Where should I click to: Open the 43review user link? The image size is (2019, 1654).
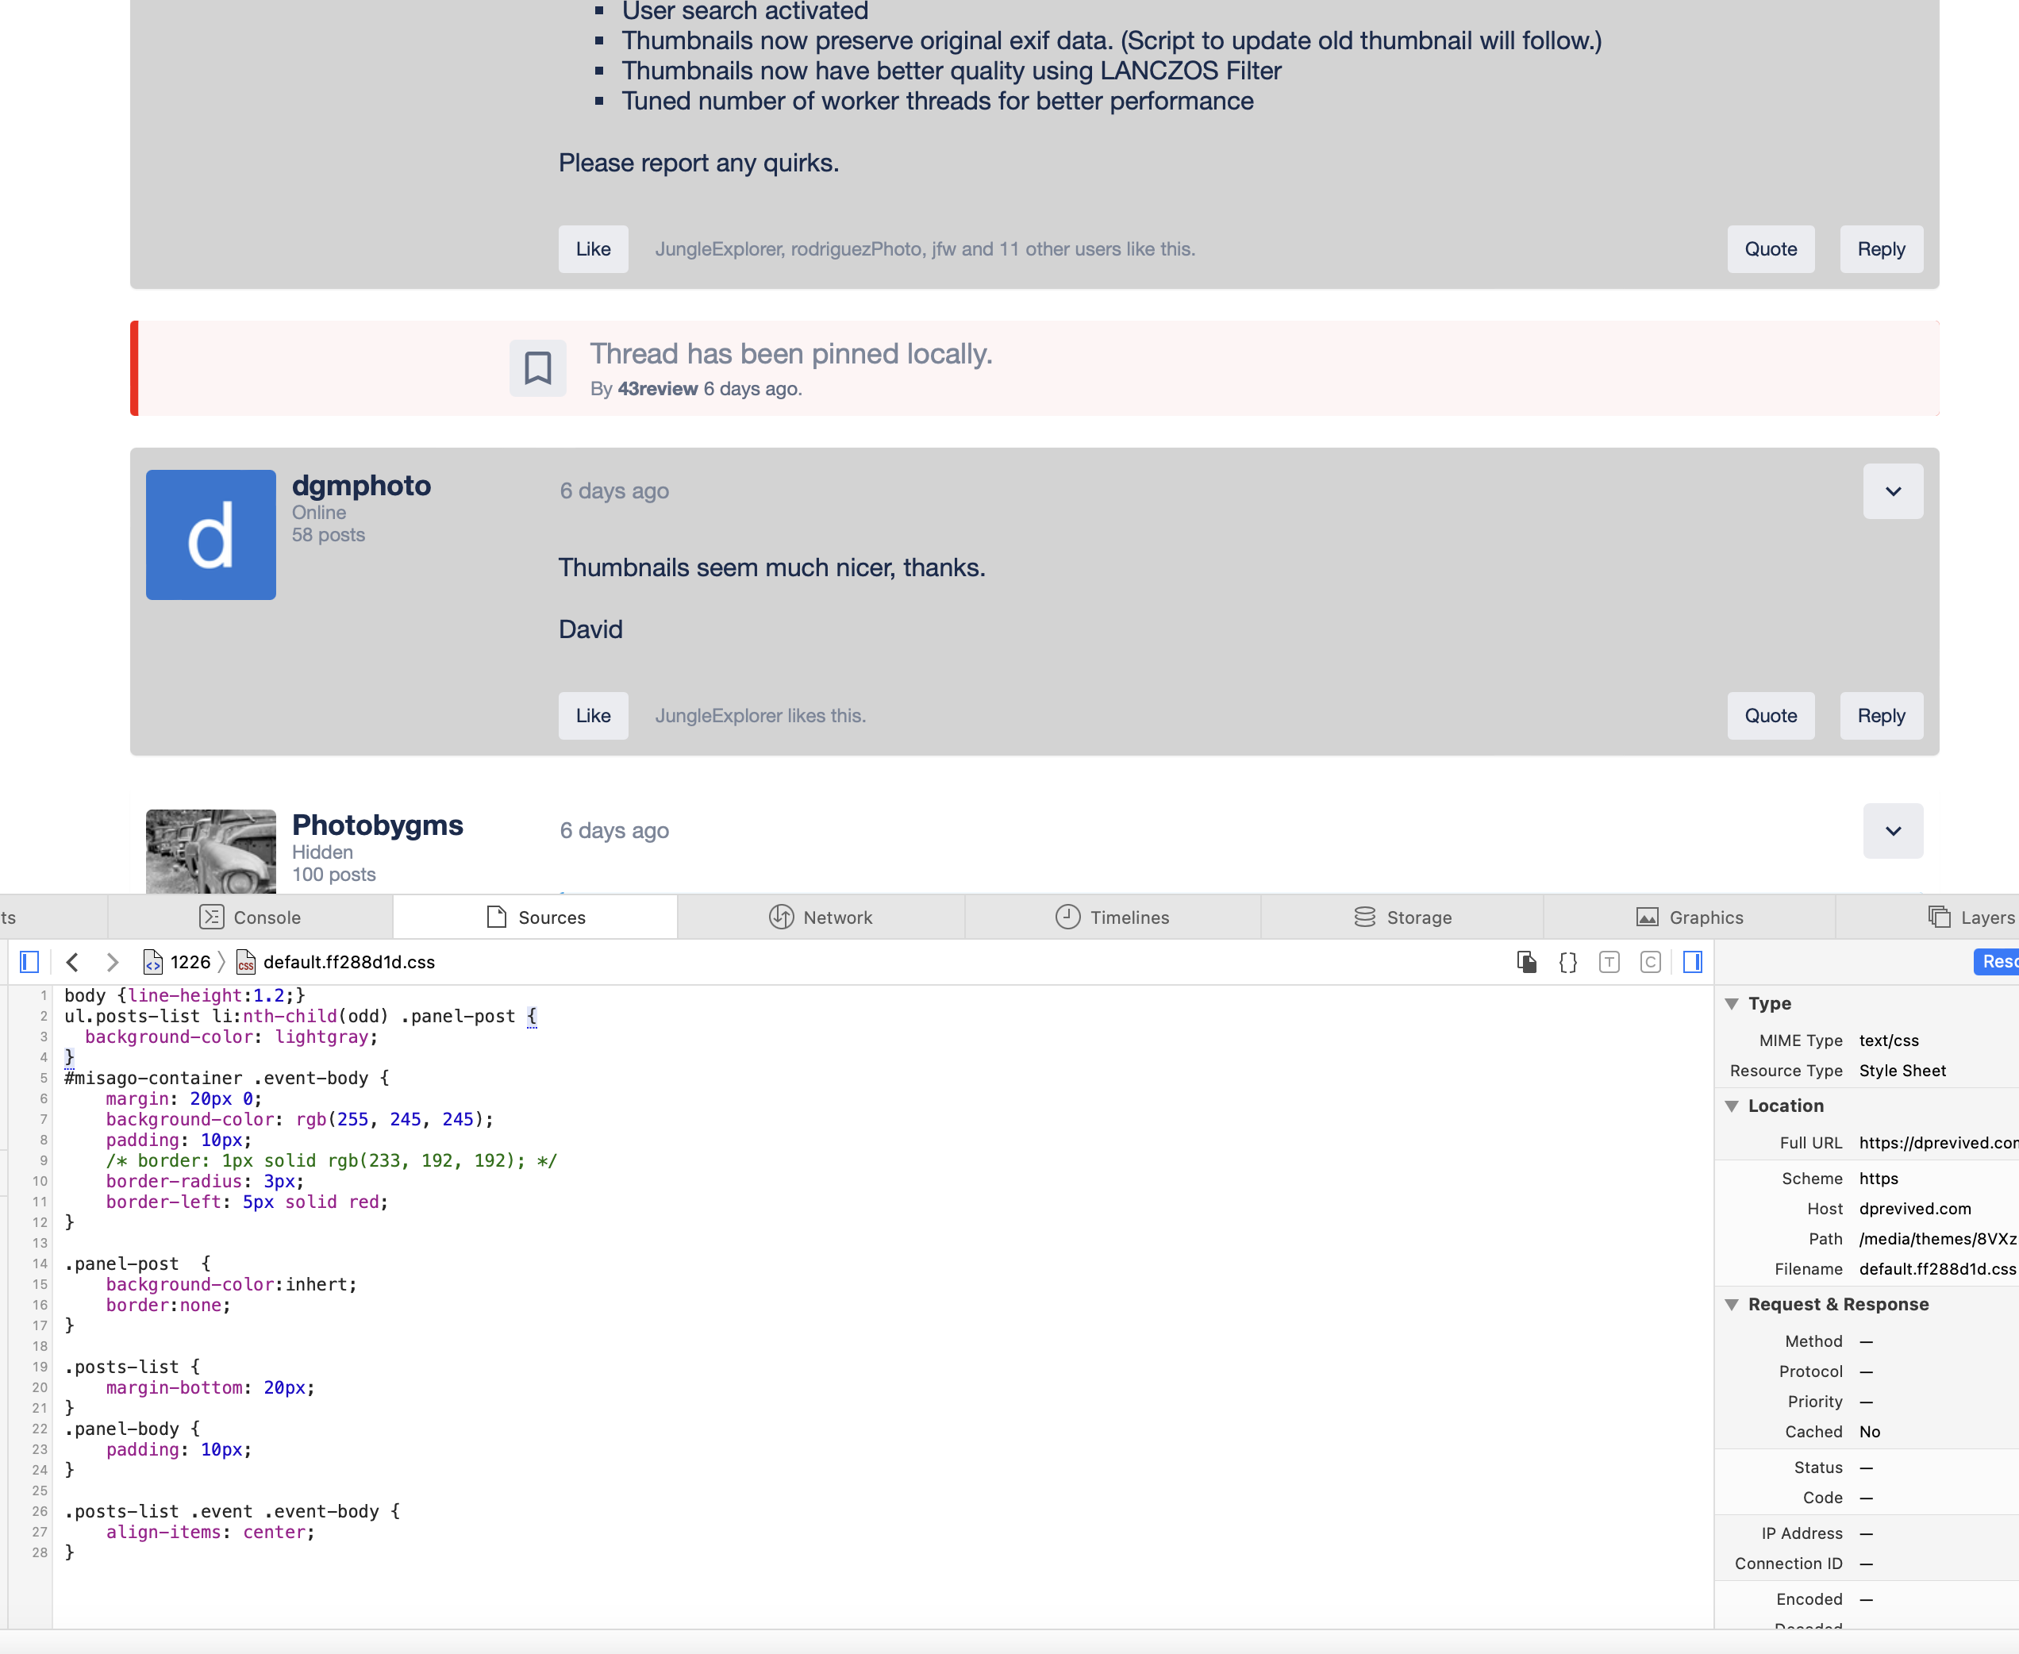pos(657,389)
